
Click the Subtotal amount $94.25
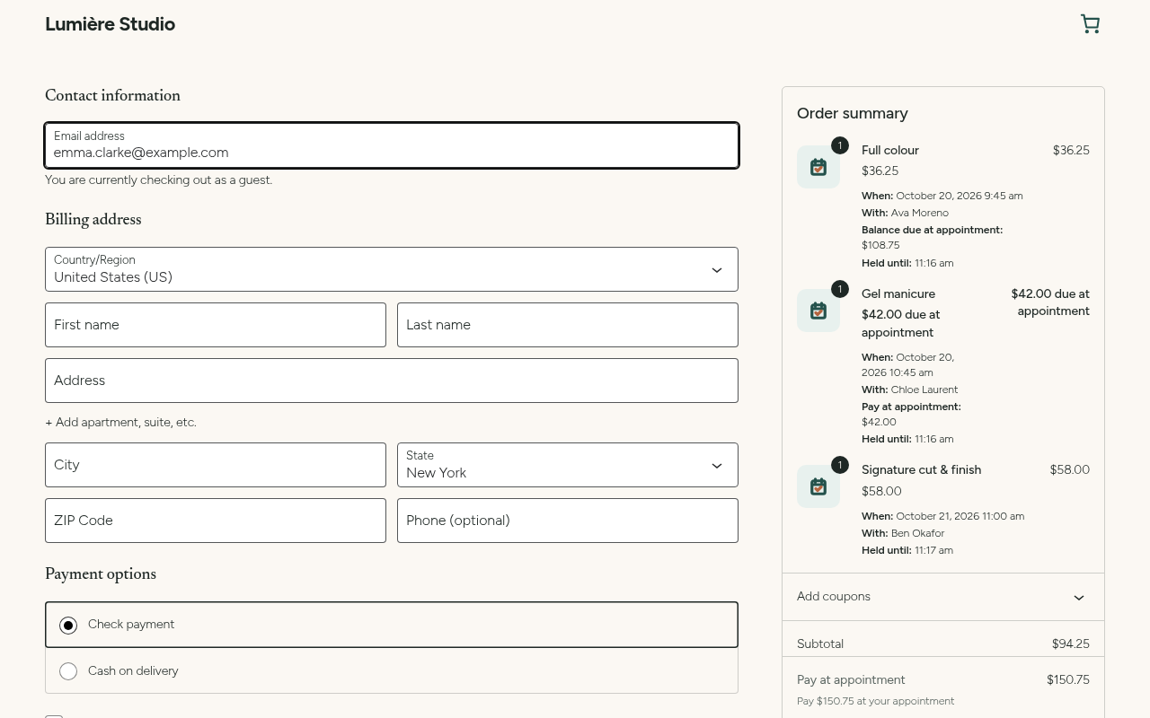pyautogui.click(x=1071, y=644)
